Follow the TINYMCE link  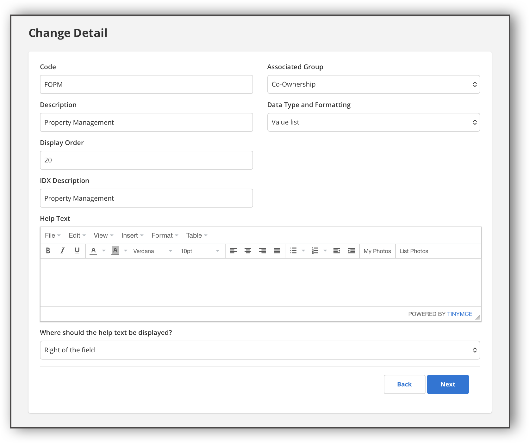[459, 314]
